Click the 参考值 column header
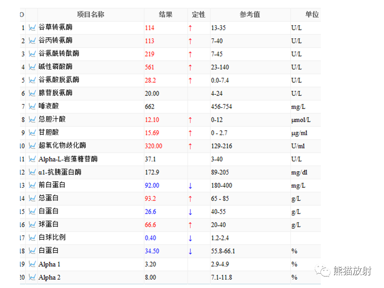Image resolution: width=384 pixels, height=288 pixels. click(x=250, y=14)
